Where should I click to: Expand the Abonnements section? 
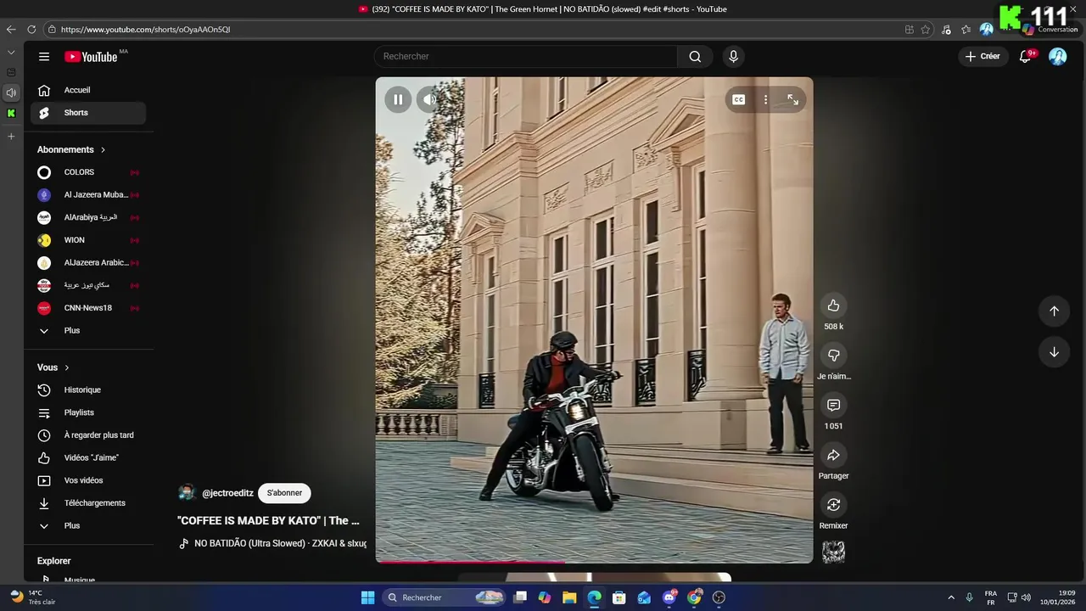(71, 149)
